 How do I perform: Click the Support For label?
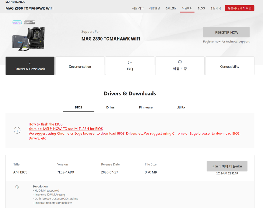pos(91,32)
